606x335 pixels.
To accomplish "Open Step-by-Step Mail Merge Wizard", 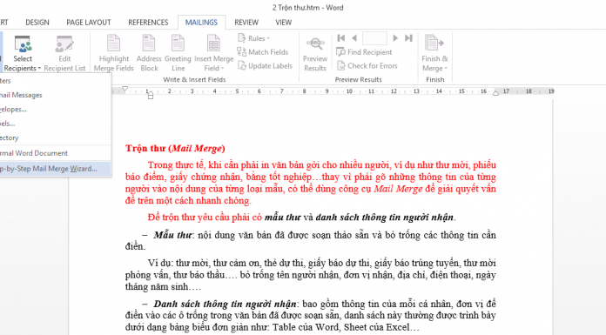I will tap(55, 169).
